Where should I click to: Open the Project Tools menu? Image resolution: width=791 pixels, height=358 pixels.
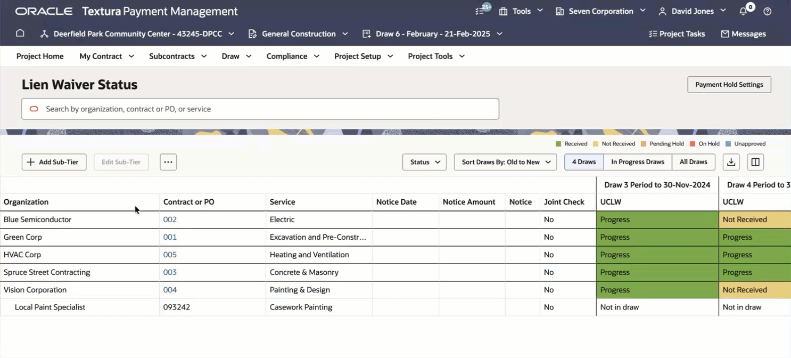point(436,56)
